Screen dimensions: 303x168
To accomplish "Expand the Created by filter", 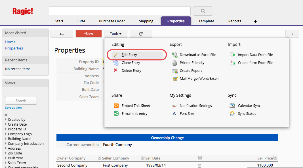I will [x=6, y=120].
